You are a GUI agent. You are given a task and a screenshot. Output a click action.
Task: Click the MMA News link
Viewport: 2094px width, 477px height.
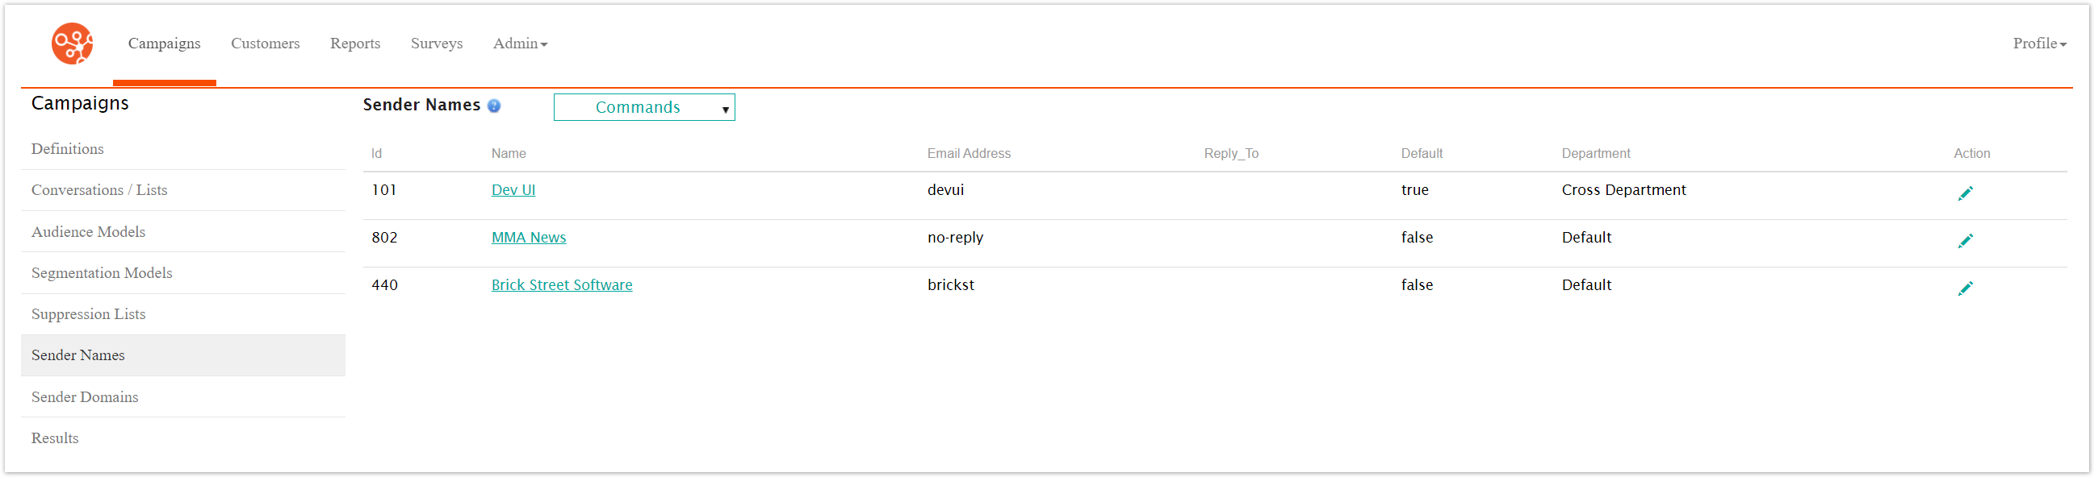(529, 237)
